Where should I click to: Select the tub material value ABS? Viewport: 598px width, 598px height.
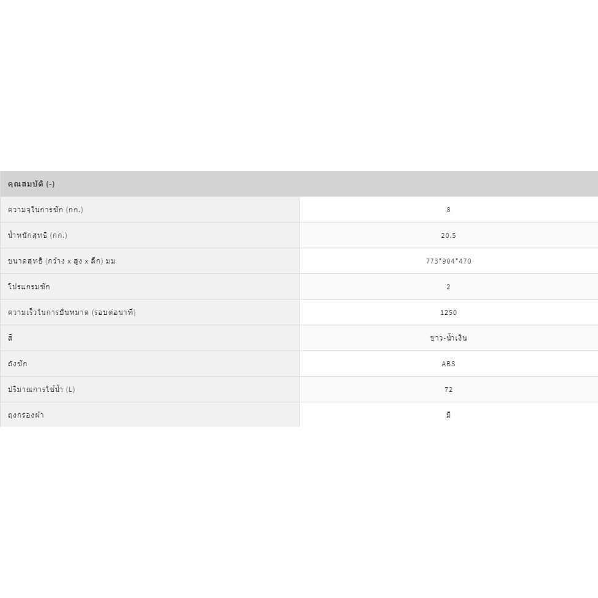[x=448, y=364]
